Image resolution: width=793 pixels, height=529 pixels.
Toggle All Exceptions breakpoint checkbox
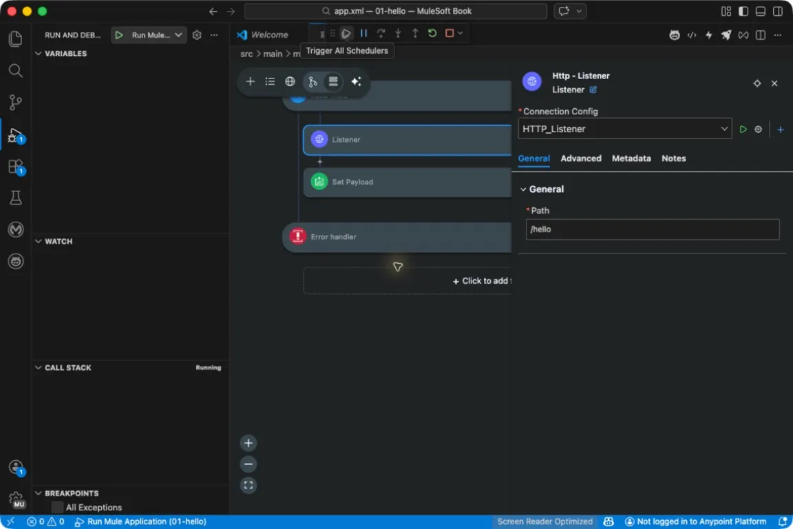(57, 507)
